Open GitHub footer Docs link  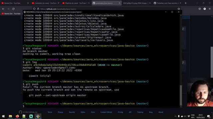coord(93,112)
